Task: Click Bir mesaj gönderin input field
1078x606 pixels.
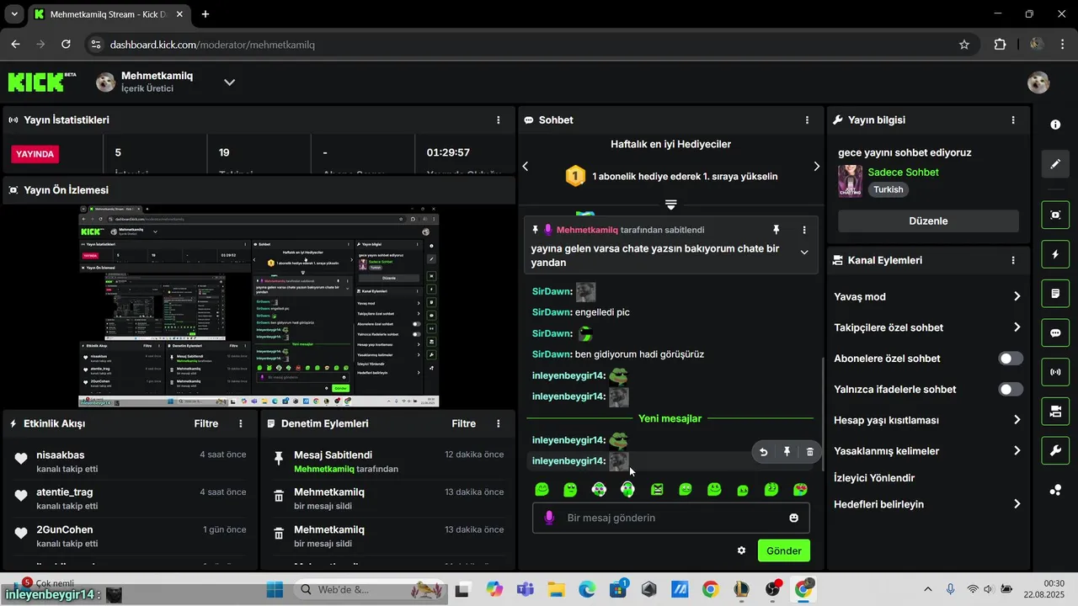Action: (671, 518)
